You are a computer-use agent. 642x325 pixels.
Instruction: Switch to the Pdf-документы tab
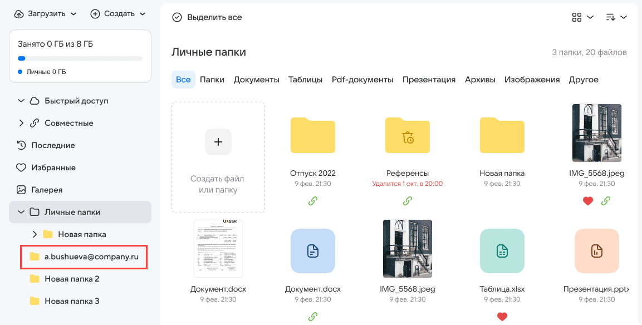(x=362, y=80)
